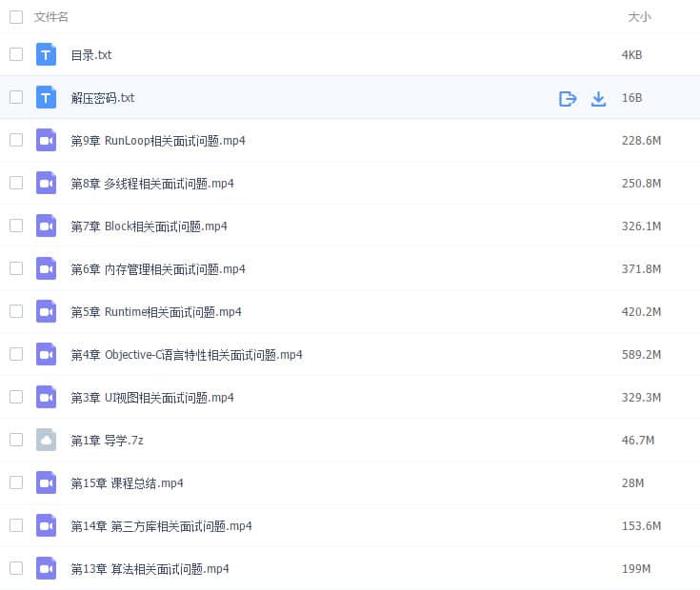Select checkbox for 第8章 多线程 video

16,183
